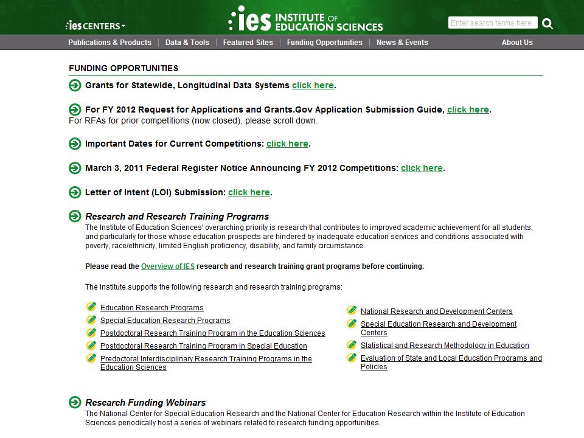
Task: Follow the Important Dates click here link
Action: point(287,144)
